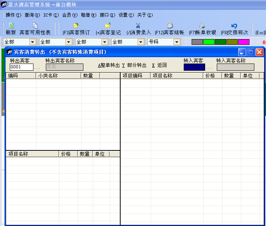This screenshot has height=226, width=266.
Task: Click the 小类名称 column header
Action: click(x=59, y=76)
